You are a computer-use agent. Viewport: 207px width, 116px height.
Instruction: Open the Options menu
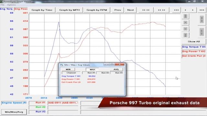[11, 5]
